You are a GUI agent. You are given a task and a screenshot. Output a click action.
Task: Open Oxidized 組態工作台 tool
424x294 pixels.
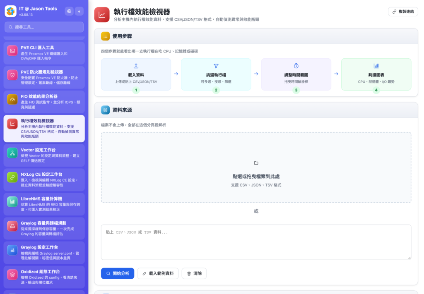tap(44, 277)
